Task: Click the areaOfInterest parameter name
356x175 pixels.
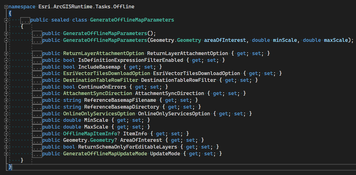Action: coord(225,40)
